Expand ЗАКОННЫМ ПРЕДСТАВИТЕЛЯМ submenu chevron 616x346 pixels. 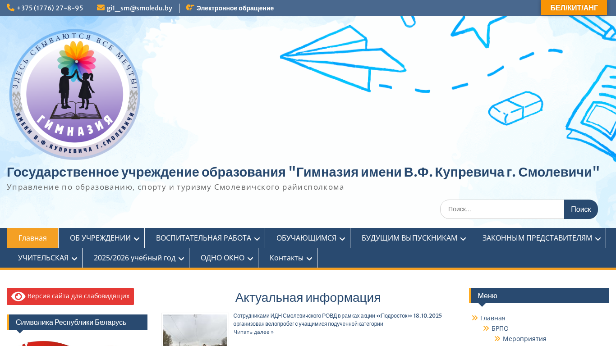(x=598, y=239)
